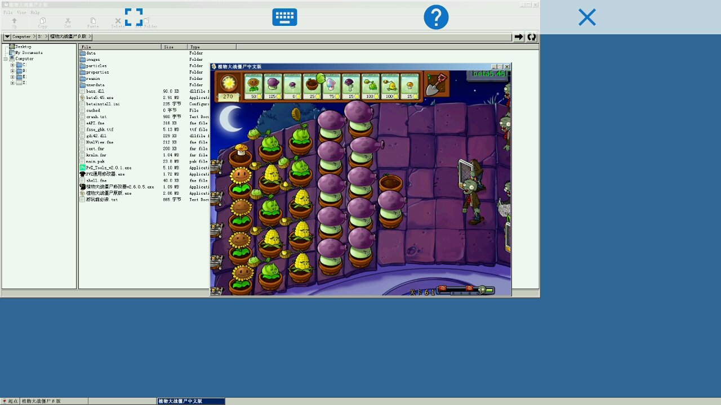Open the on-screen keyboard icon
This screenshot has height=405, width=721.
tap(284, 17)
